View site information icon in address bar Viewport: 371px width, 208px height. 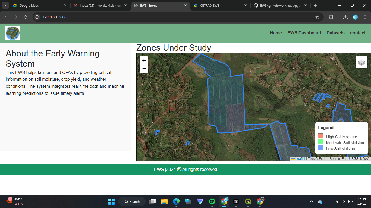click(x=37, y=17)
